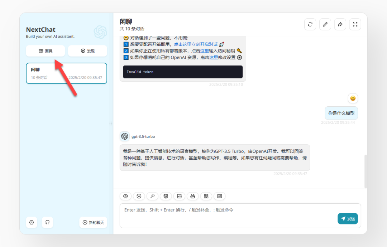Click the 你是什么模型 message bubble
The height and width of the screenshot is (247, 387).
point(341,113)
